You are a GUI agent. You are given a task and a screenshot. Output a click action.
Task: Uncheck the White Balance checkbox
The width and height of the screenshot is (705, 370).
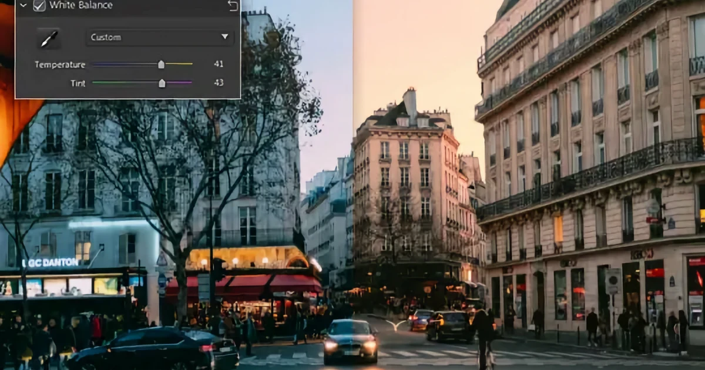point(39,5)
